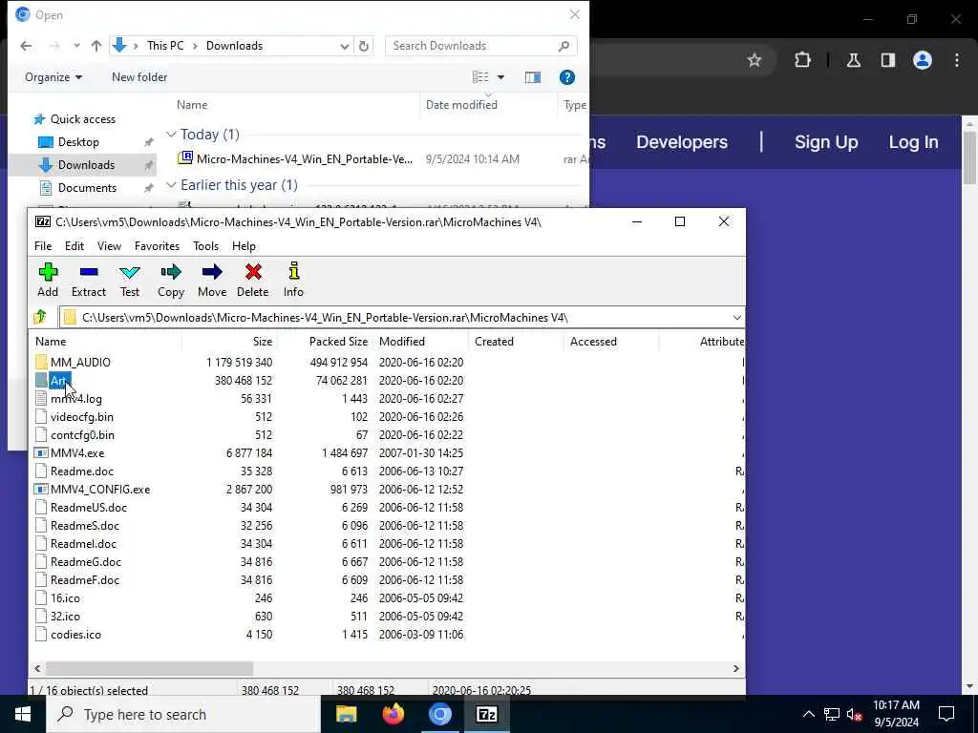The image size is (978, 733).
Task: Open Chrome side panel icon
Action: point(888,60)
